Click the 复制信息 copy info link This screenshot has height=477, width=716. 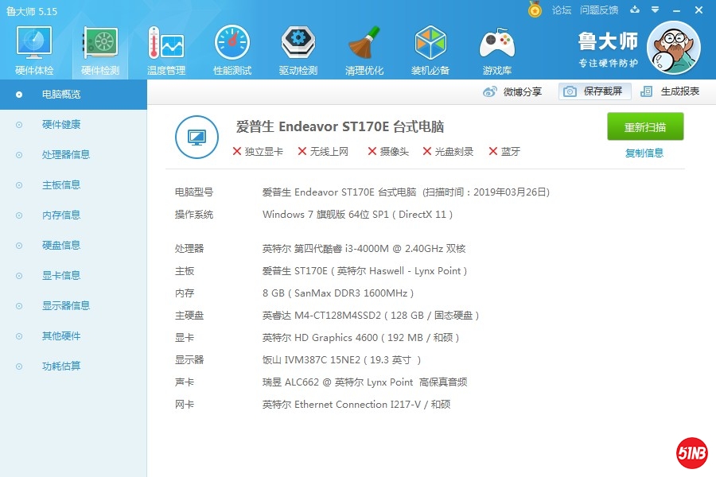click(644, 153)
